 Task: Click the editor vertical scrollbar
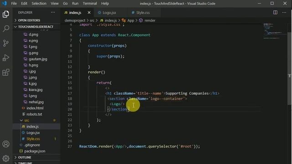(289, 69)
